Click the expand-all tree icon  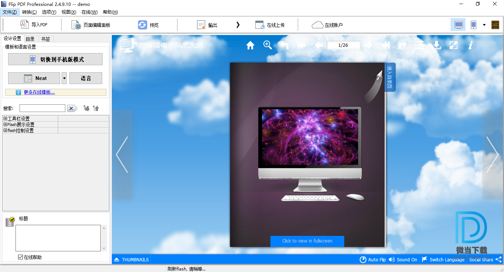click(x=86, y=108)
